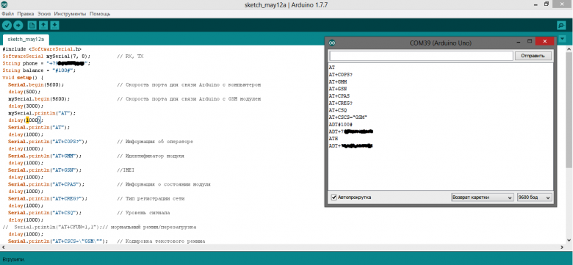The image size is (573, 265).
Task: Click the Serial.println("AT+CSQ") code line
Action: click(45, 213)
